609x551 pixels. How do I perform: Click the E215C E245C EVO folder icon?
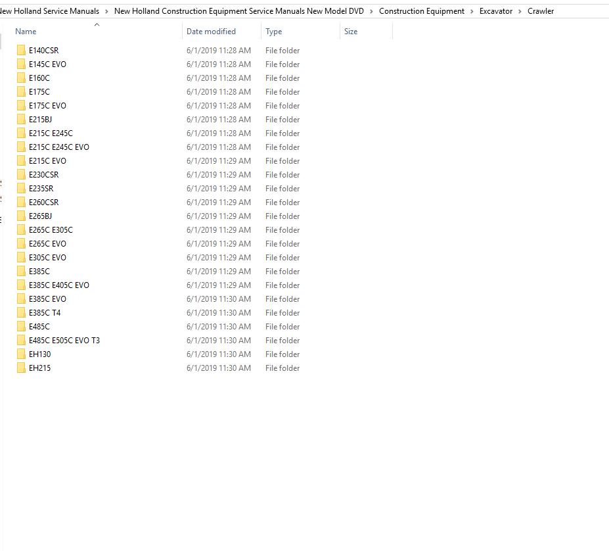22,147
